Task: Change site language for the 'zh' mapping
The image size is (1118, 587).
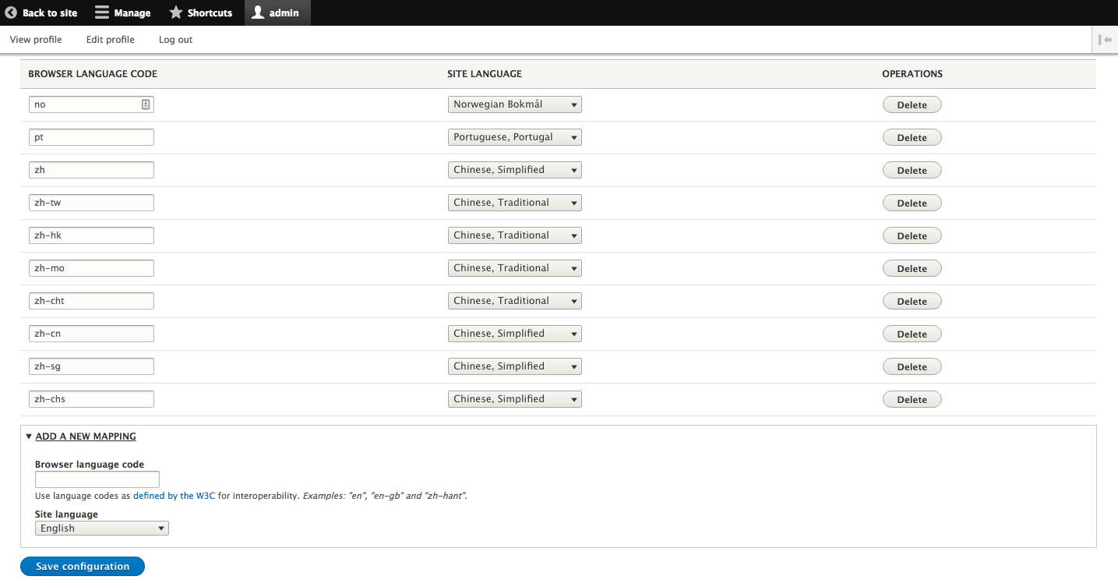Action: (515, 170)
